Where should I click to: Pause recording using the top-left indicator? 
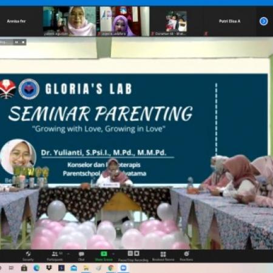[16, 42]
